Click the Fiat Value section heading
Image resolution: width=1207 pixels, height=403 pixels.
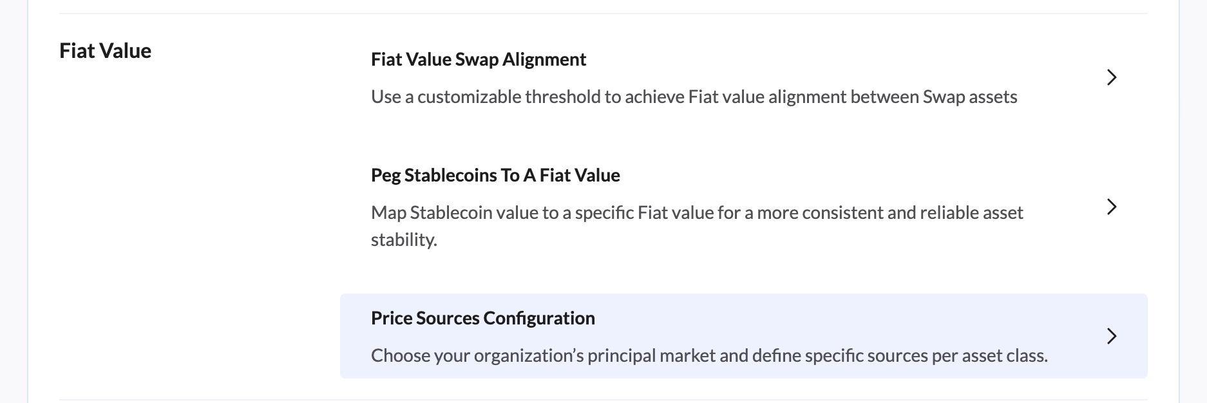coord(105,51)
